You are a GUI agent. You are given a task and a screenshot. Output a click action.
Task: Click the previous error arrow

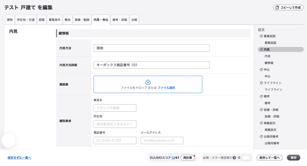click(x=244, y=158)
